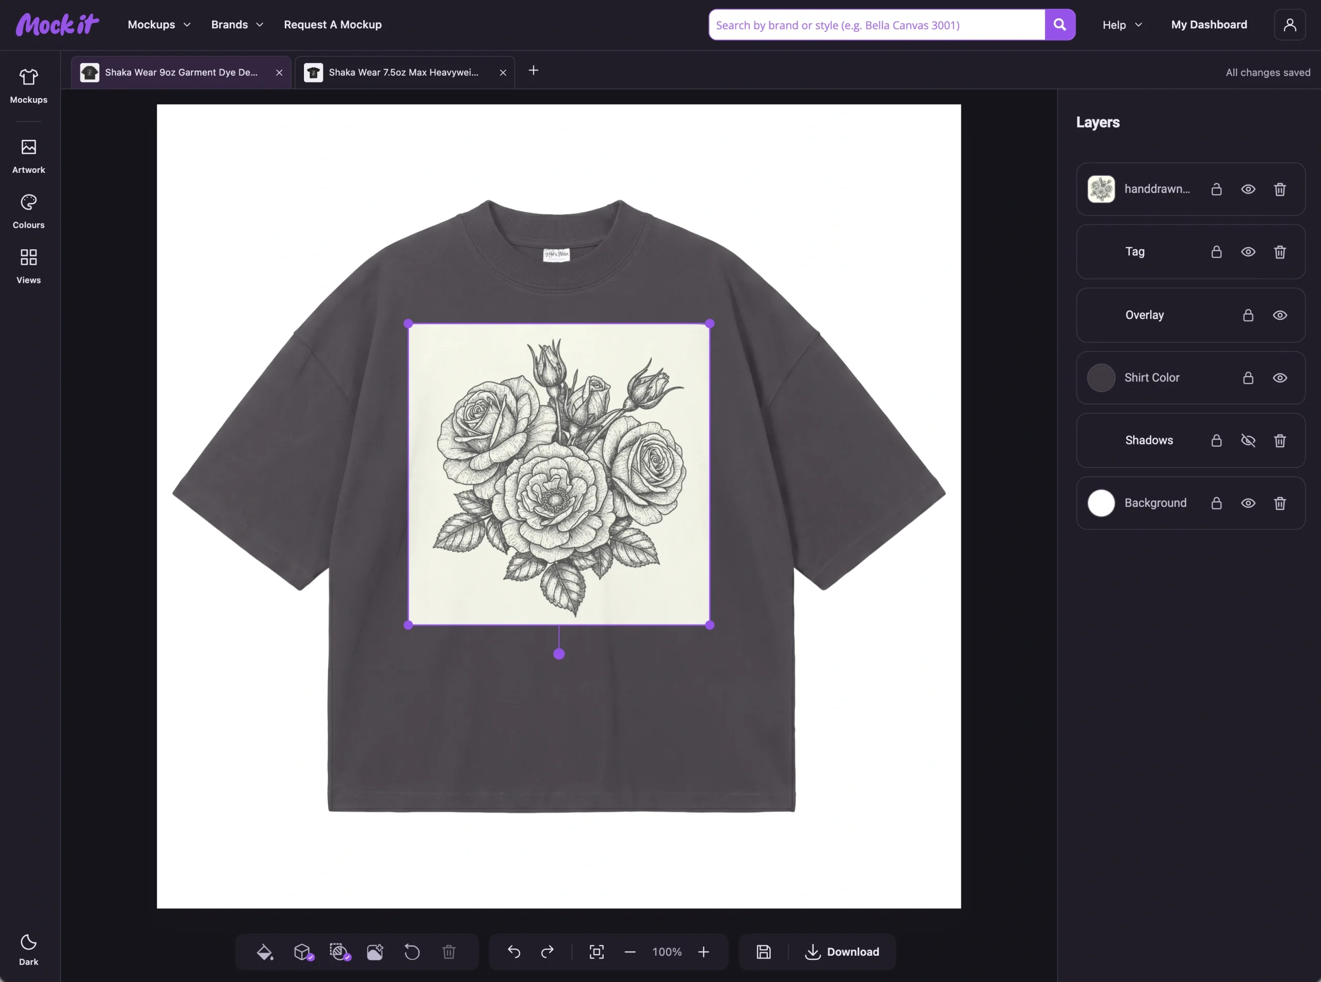This screenshot has height=982, width=1321.
Task: Open Request A Mockup page
Action: coord(333,24)
